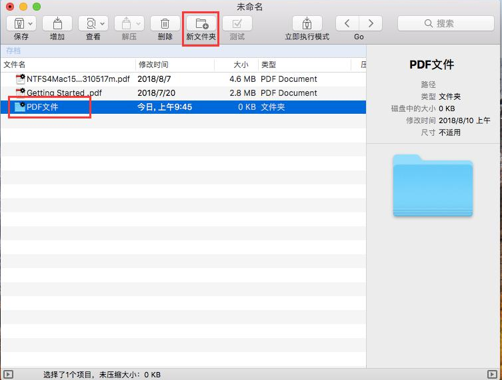Click the 查看 (View) preview icon
Viewport: 502px width, 380px height.
(x=89, y=24)
